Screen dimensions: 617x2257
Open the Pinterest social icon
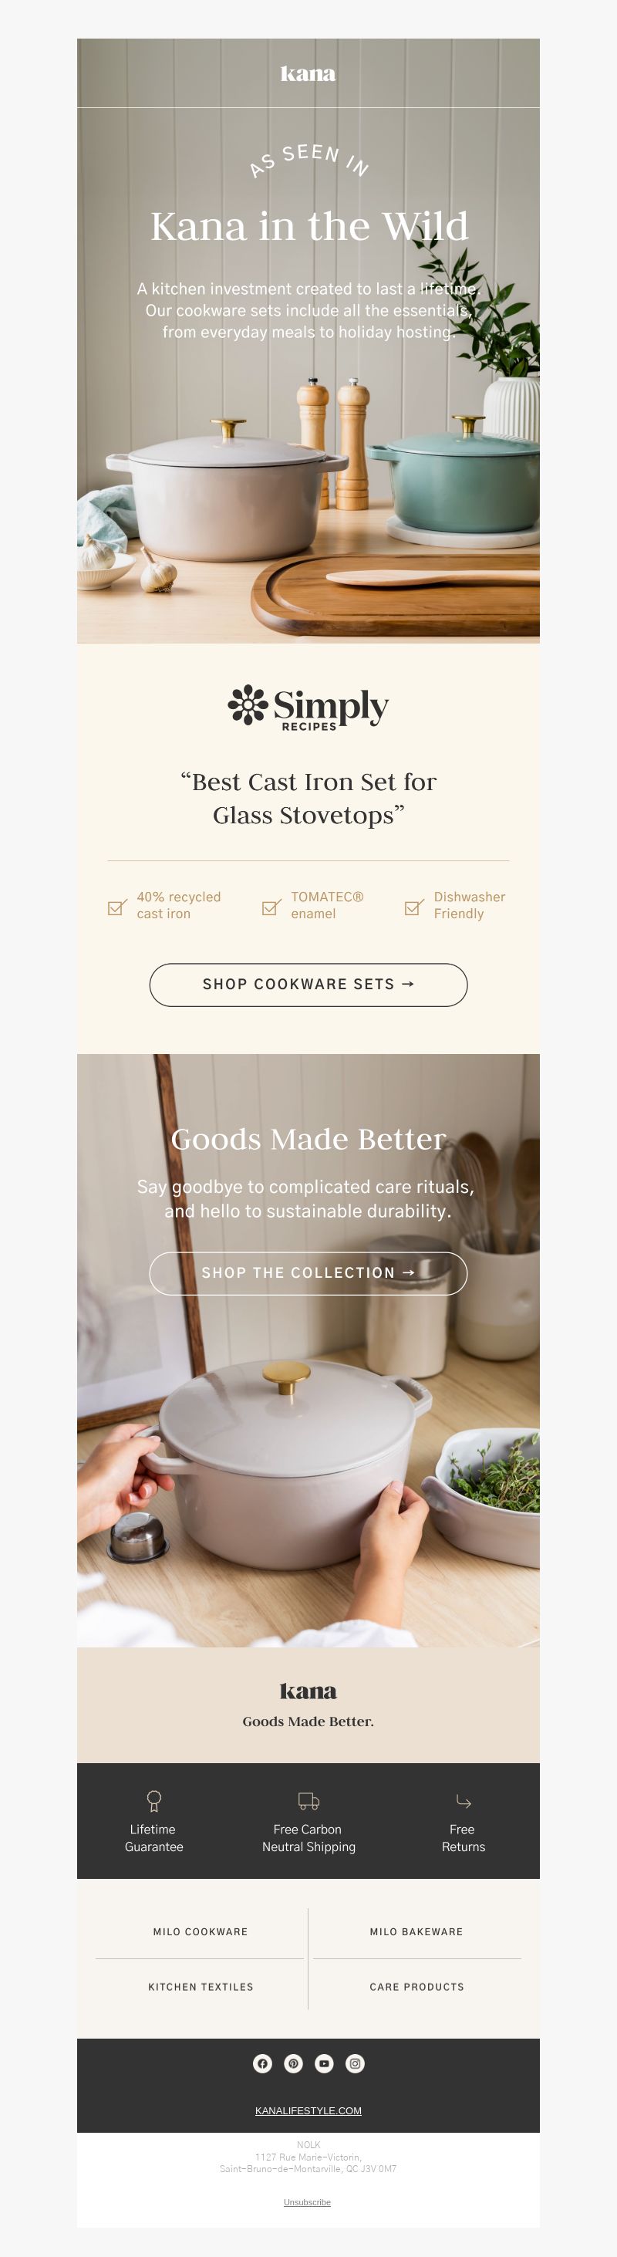point(293,2063)
